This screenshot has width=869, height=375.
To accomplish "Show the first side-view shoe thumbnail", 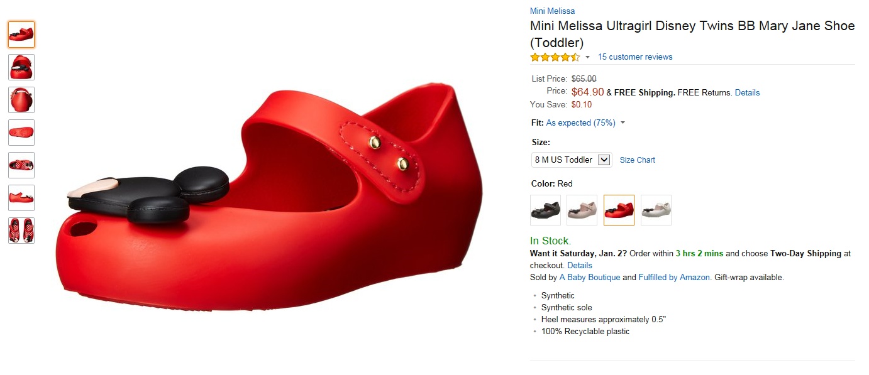I will 21,35.
